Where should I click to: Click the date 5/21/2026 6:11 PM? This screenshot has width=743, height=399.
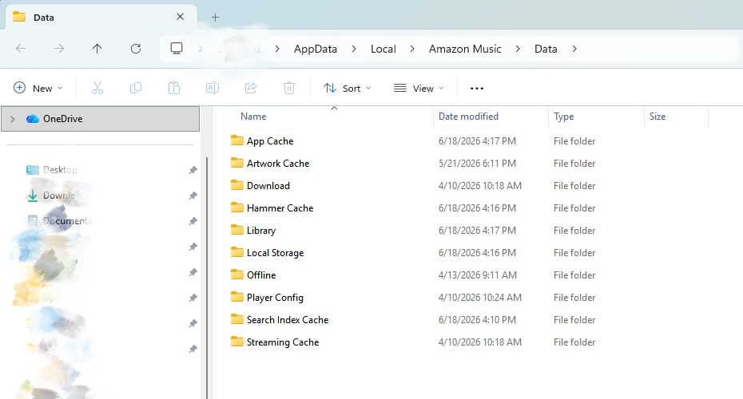tap(477, 164)
